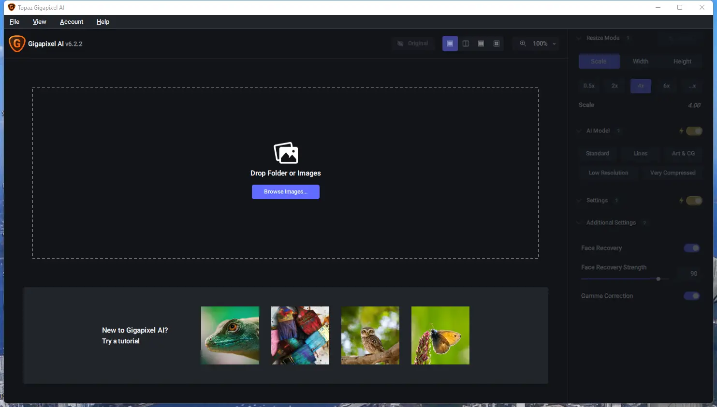Choose the custom ..x scale preset

[692, 86]
